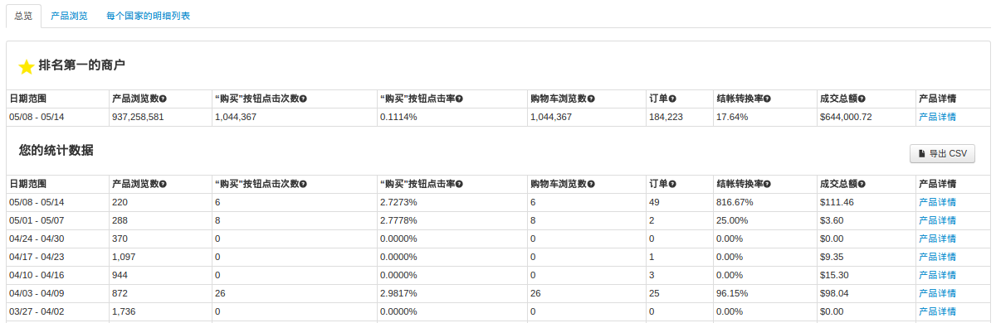Click the 导出 CSV button

coord(942,153)
